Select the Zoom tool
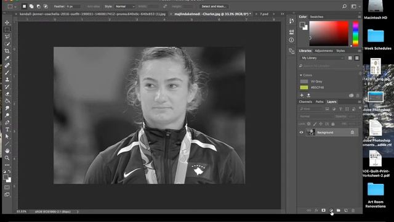 pos(7,158)
